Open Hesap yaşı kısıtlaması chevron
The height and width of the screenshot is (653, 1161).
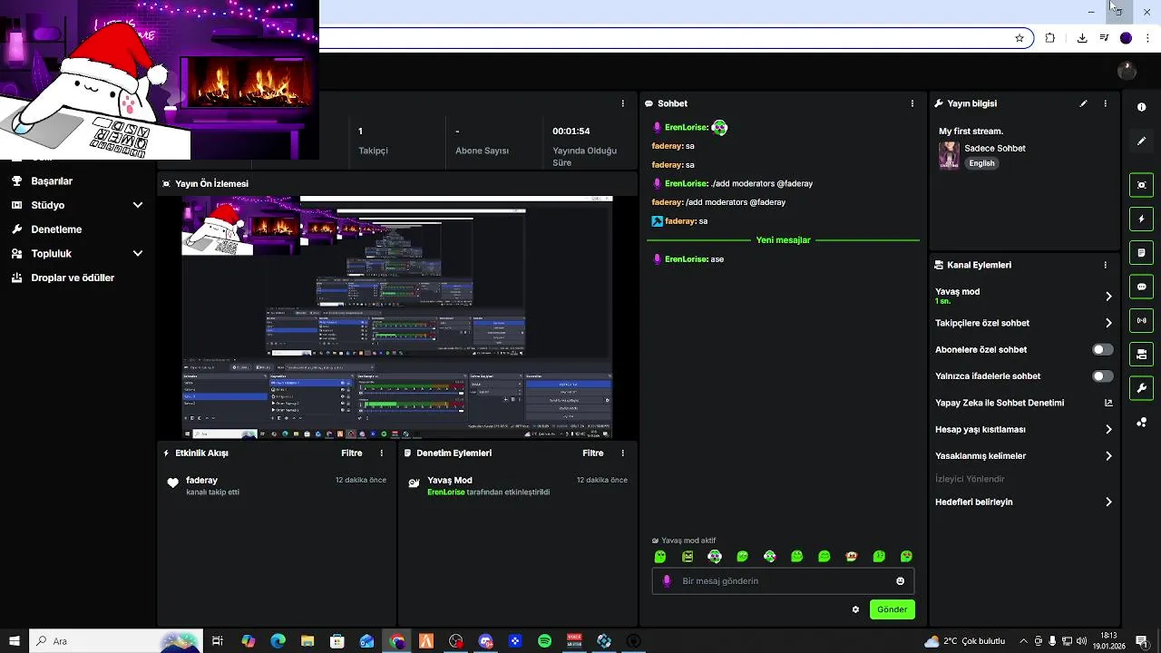pos(1108,429)
